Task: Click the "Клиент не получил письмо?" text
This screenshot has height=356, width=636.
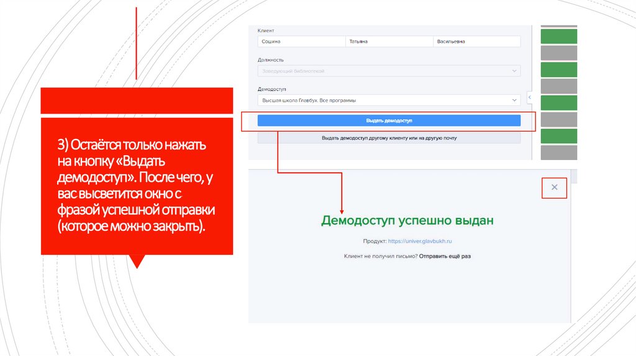Action: click(381, 256)
